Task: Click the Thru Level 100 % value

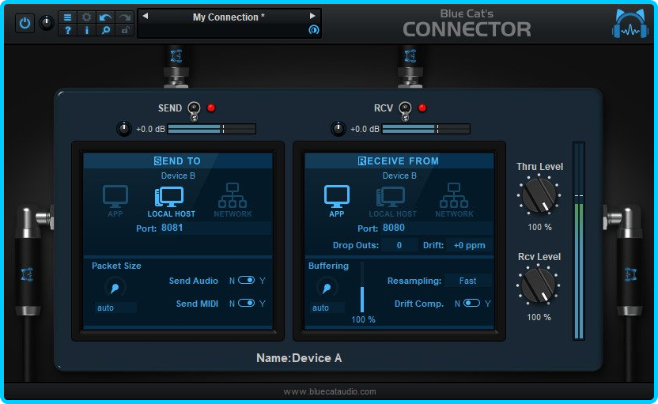Action: click(539, 227)
